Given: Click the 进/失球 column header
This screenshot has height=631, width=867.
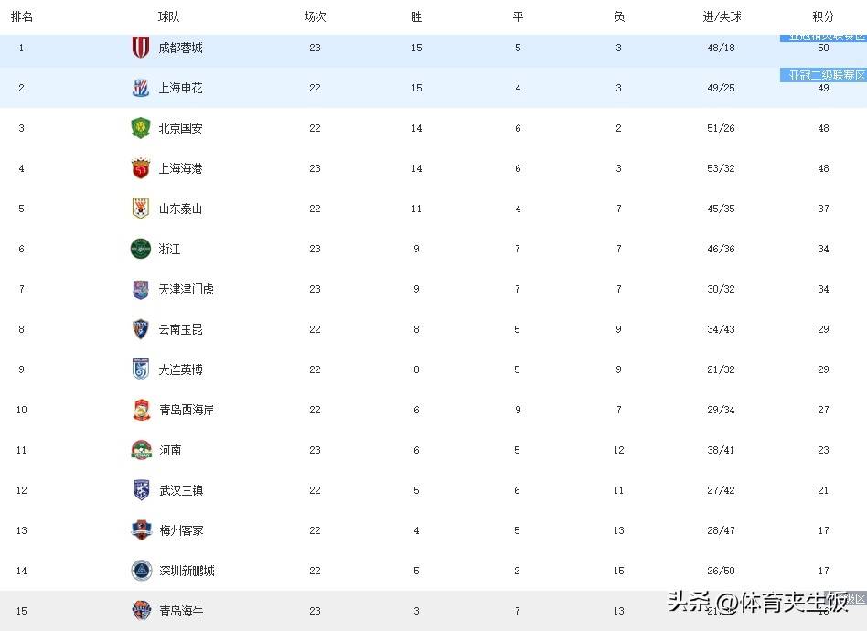Looking at the screenshot, I should tap(722, 16).
